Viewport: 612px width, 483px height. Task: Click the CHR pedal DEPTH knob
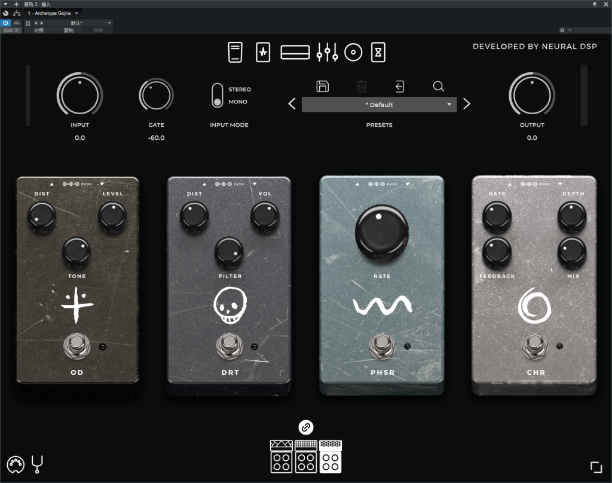572,216
